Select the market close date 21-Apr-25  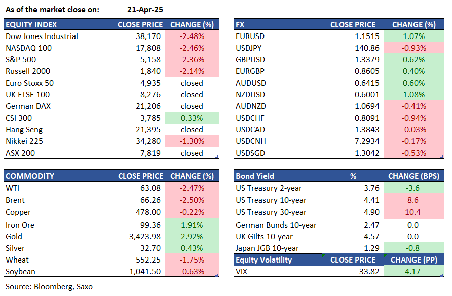[x=145, y=10]
